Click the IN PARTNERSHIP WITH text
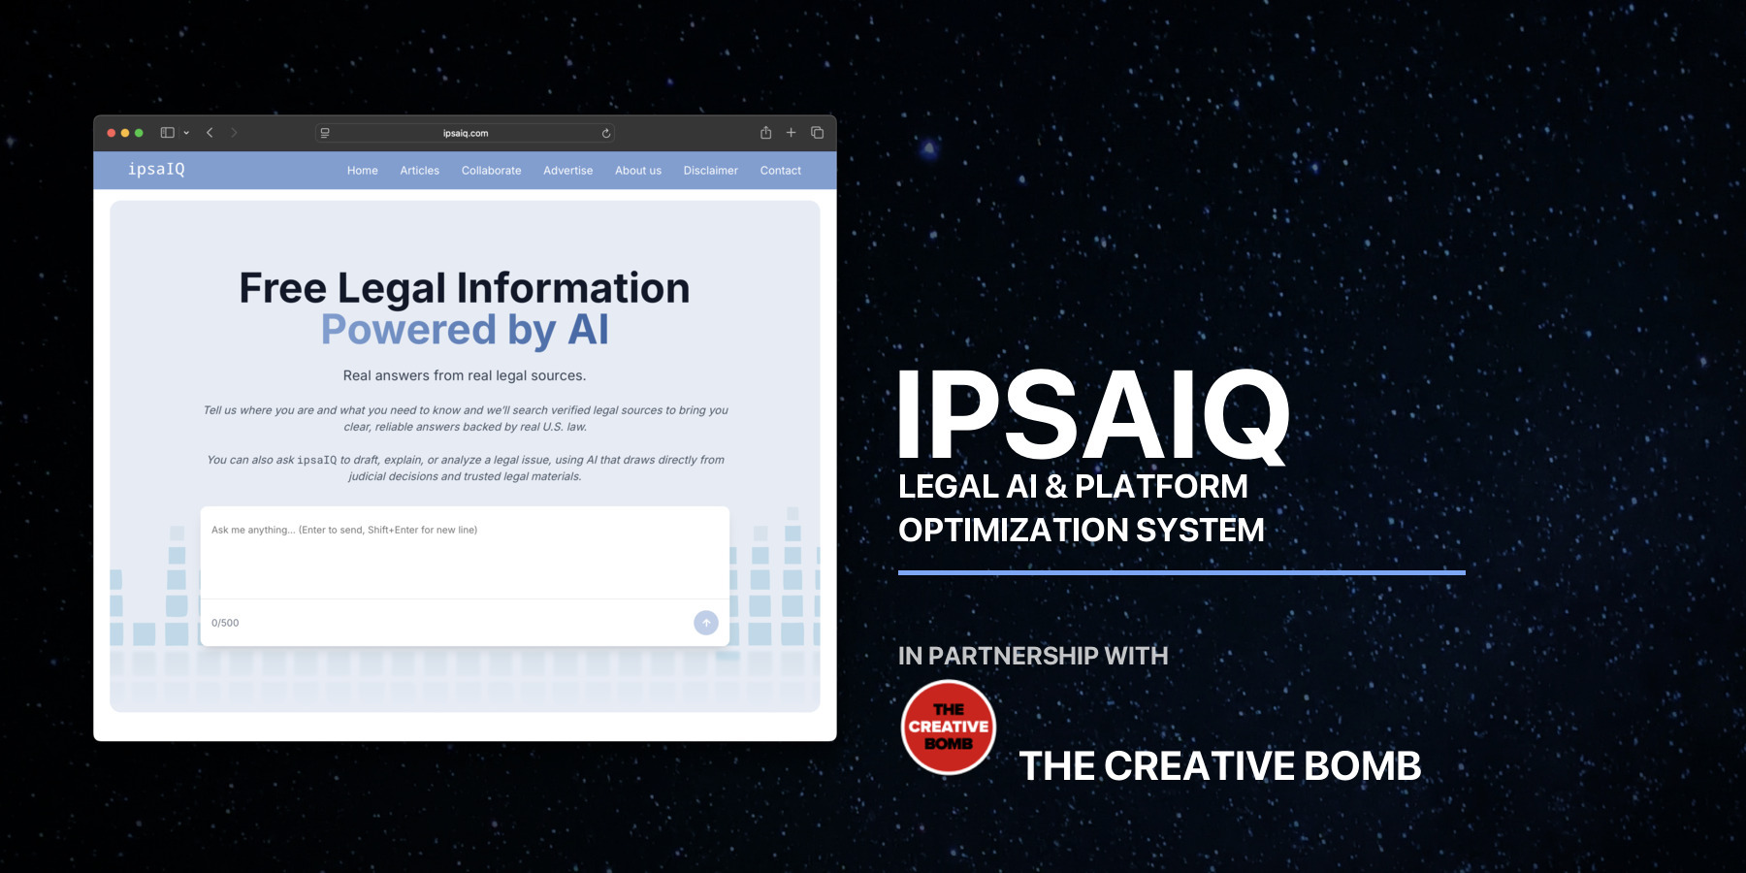The width and height of the screenshot is (1746, 873). 1033,656
